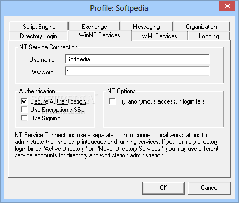The width and height of the screenshot is (239, 203).
Task: Select the WinNT Services tab
Action: (x=99, y=35)
